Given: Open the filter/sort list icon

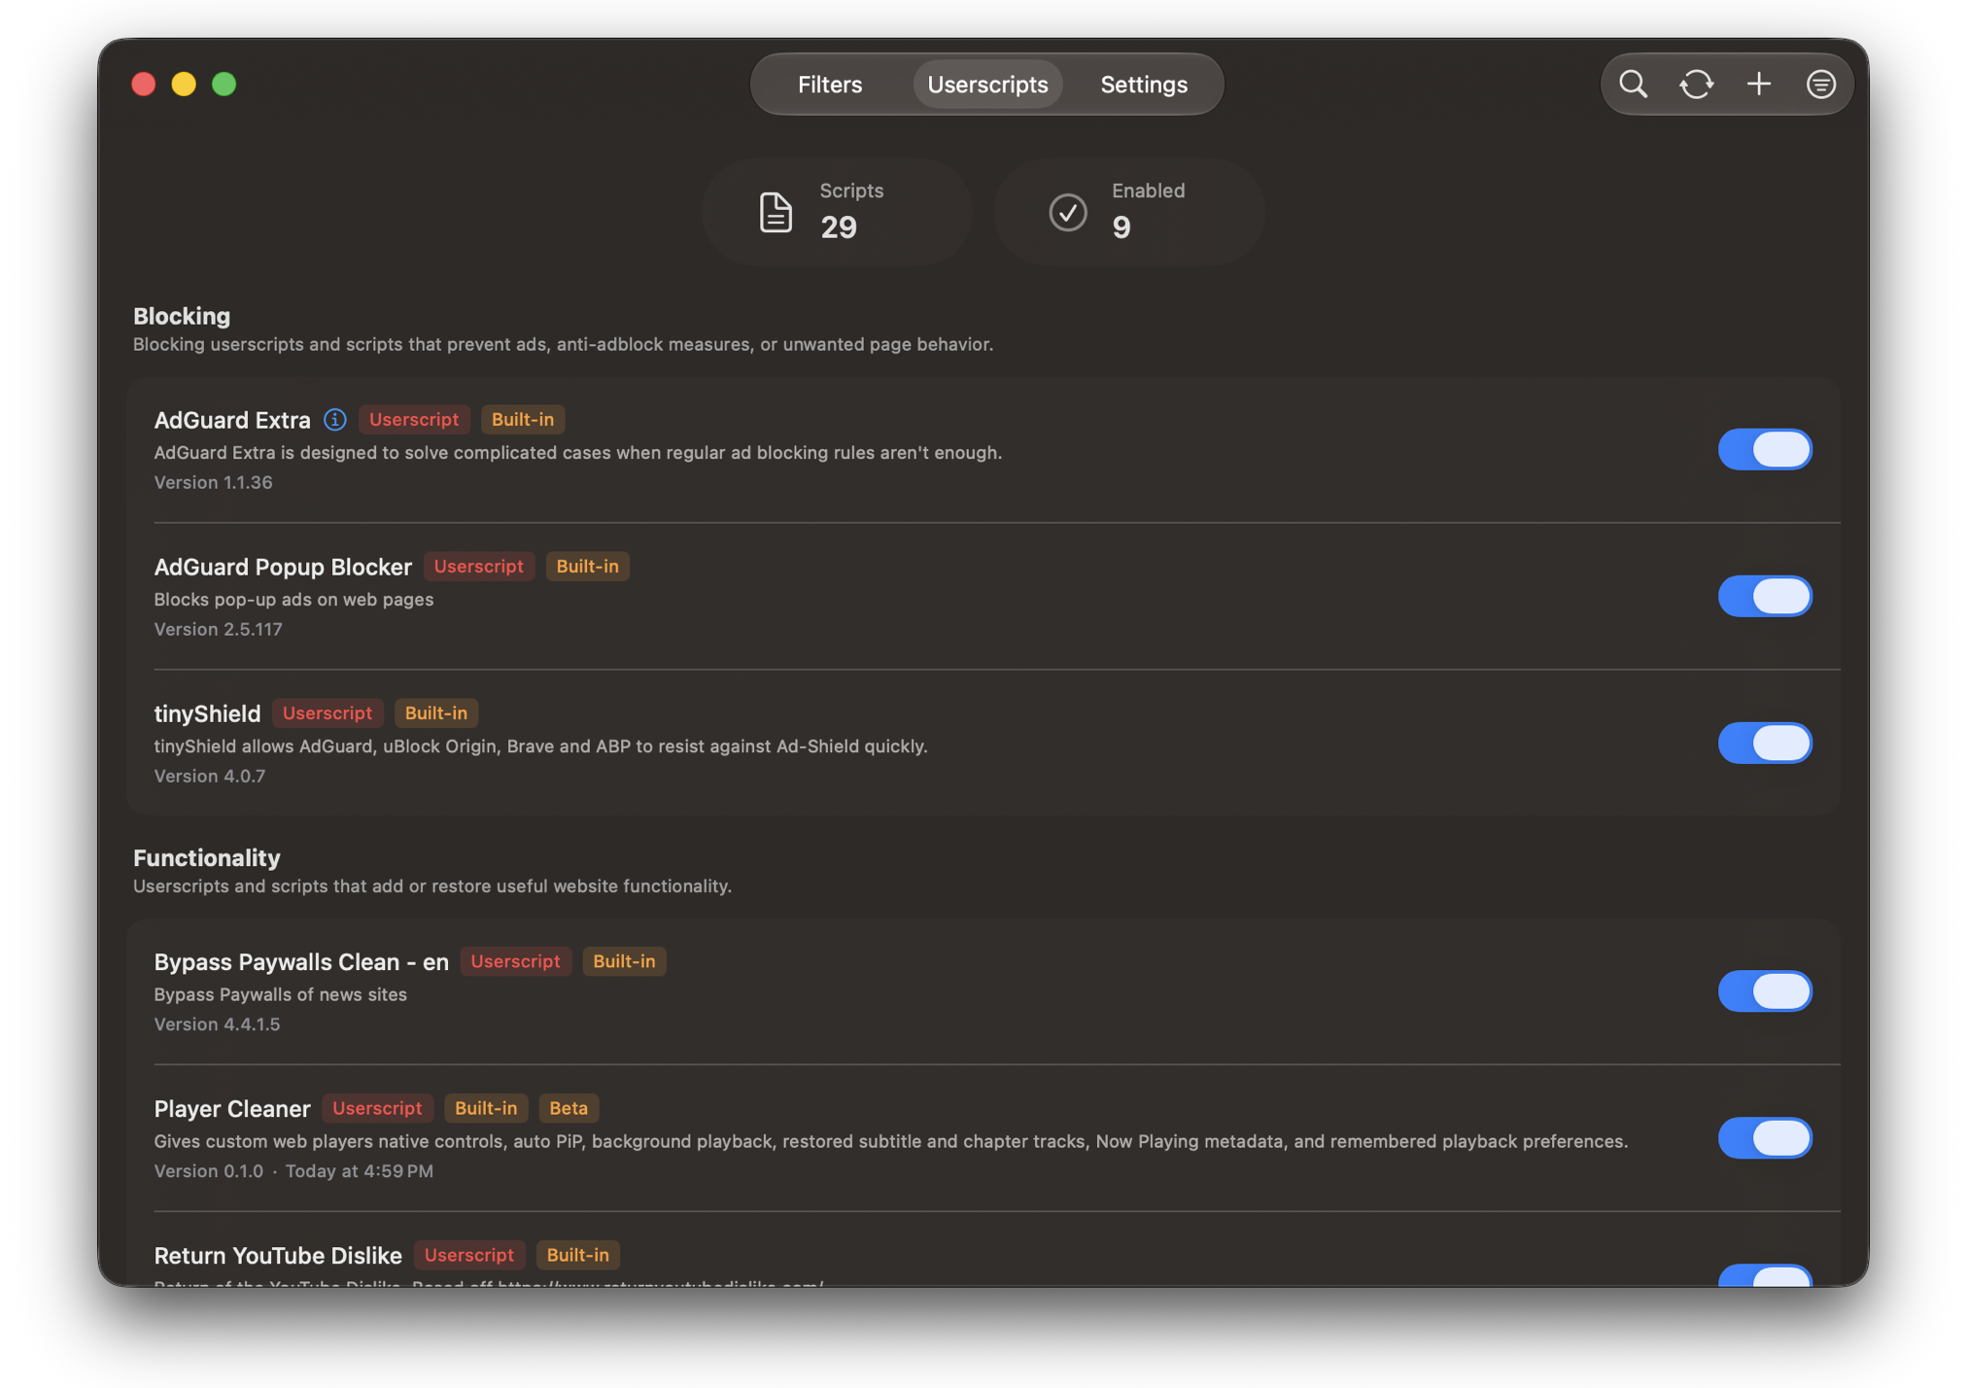Looking at the screenshot, I should (1820, 85).
